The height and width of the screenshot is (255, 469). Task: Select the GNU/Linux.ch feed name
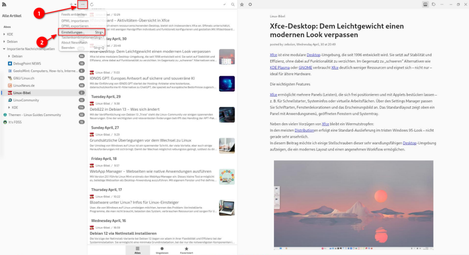coord(24,78)
